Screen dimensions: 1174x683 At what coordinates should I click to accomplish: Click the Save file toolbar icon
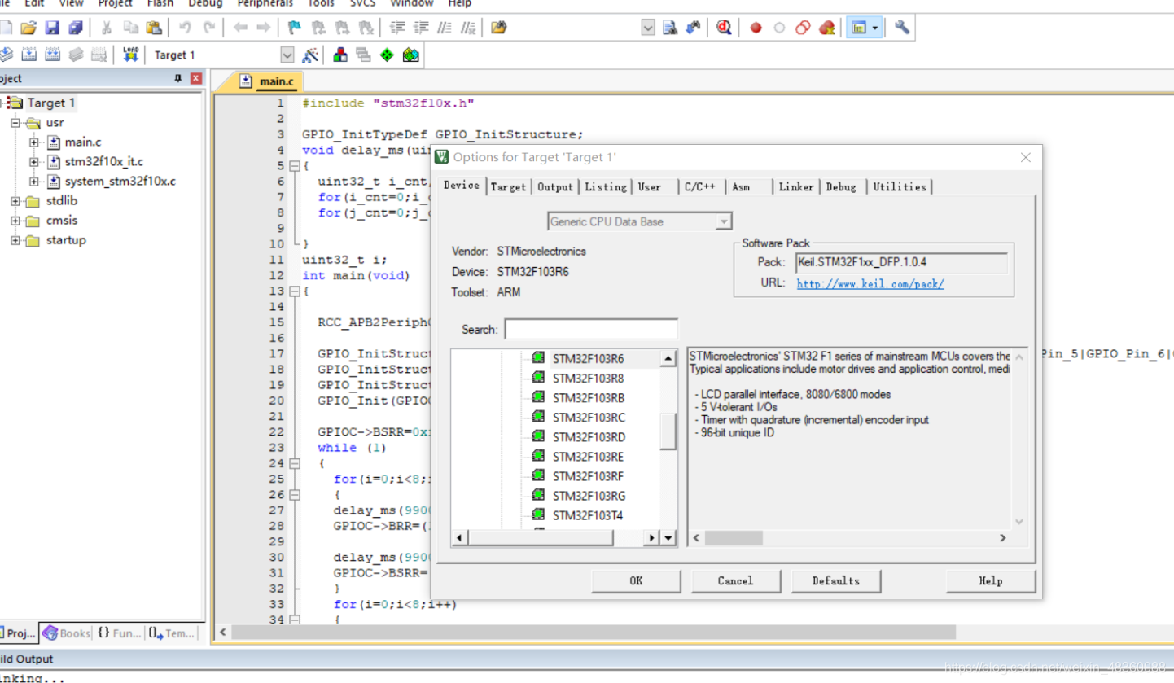(x=52, y=28)
